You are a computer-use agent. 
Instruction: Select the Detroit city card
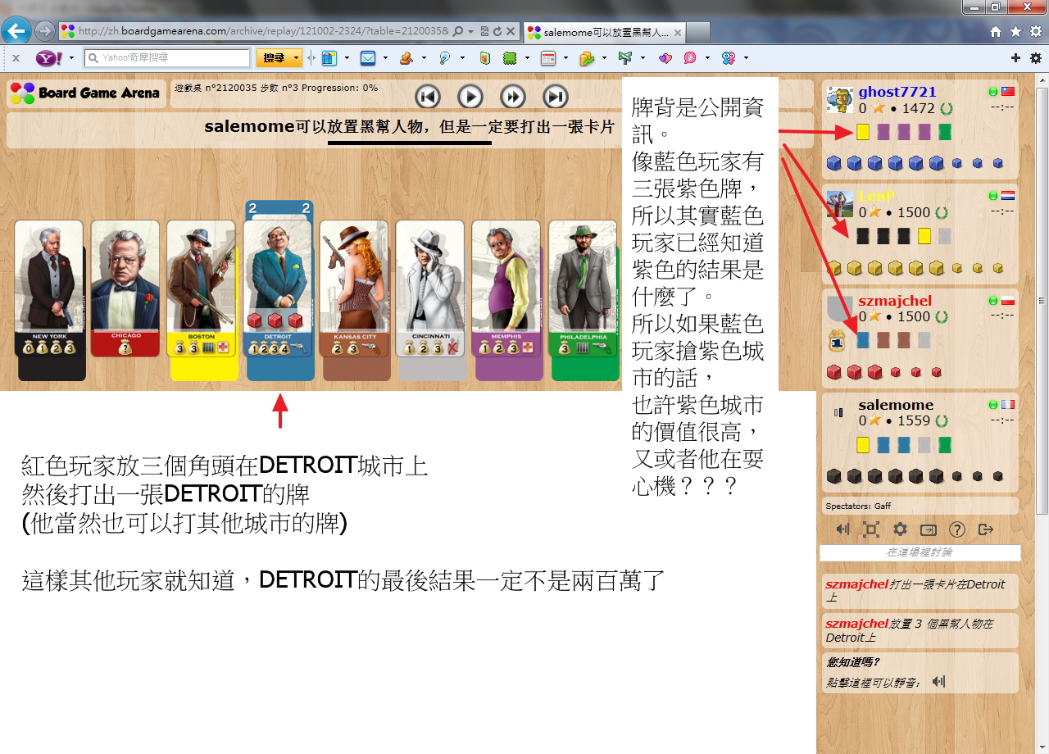pyautogui.click(x=279, y=288)
